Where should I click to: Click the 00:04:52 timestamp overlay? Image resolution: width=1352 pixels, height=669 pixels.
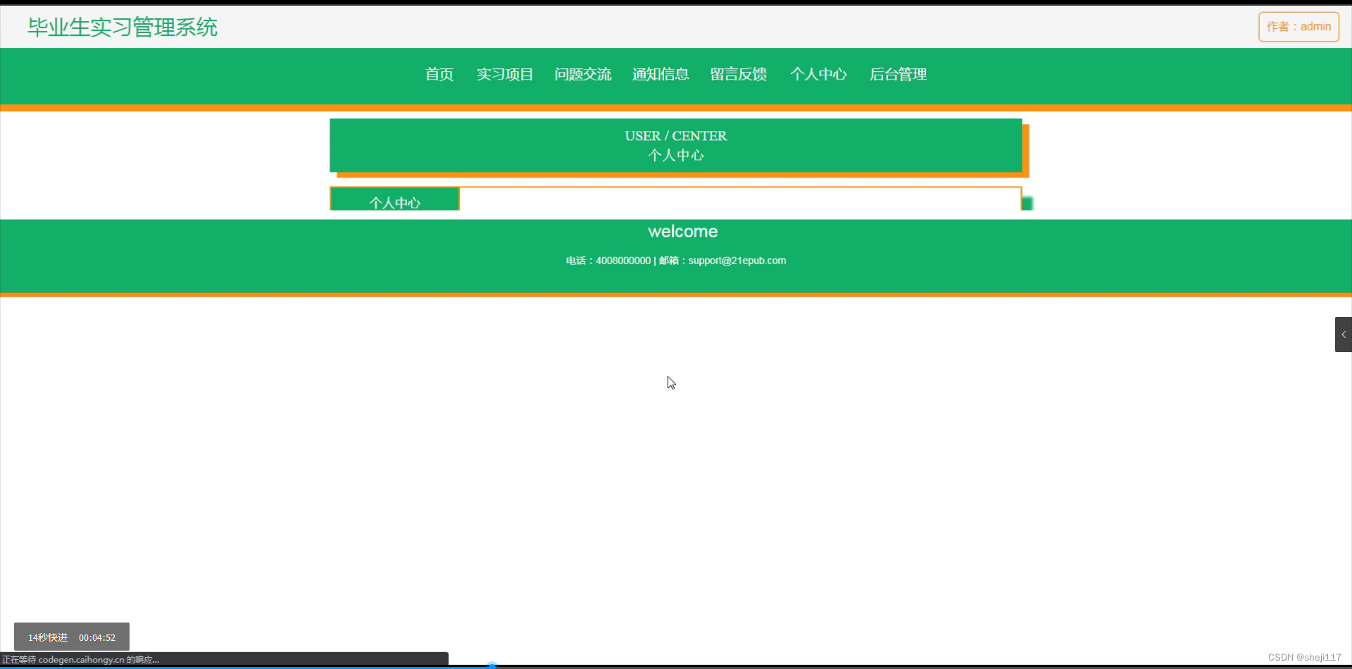[x=96, y=637]
